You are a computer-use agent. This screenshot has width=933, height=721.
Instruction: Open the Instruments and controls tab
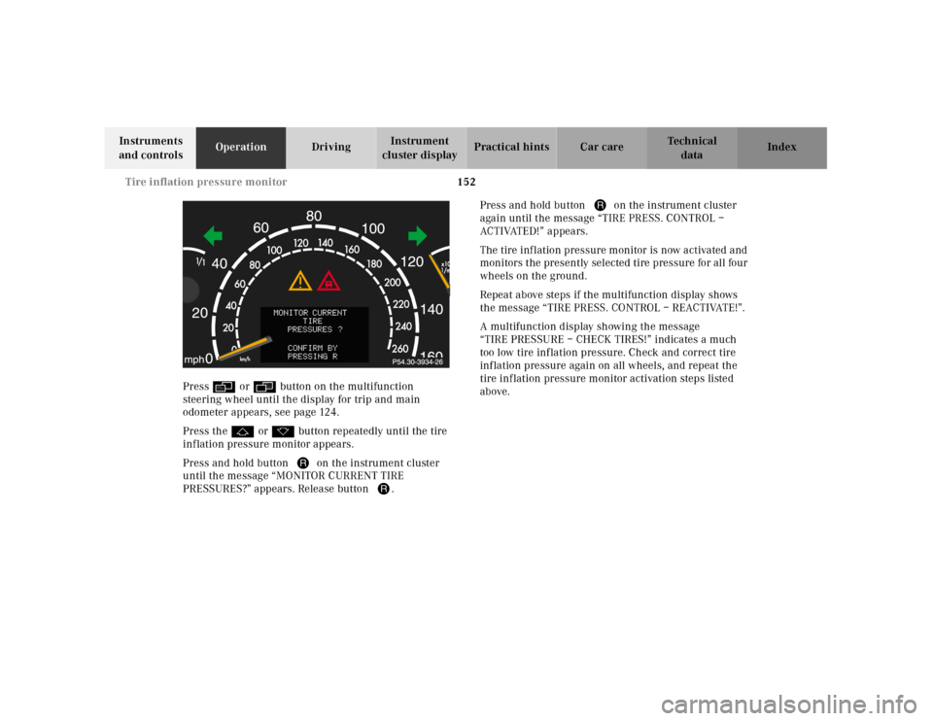tap(151, 148)
